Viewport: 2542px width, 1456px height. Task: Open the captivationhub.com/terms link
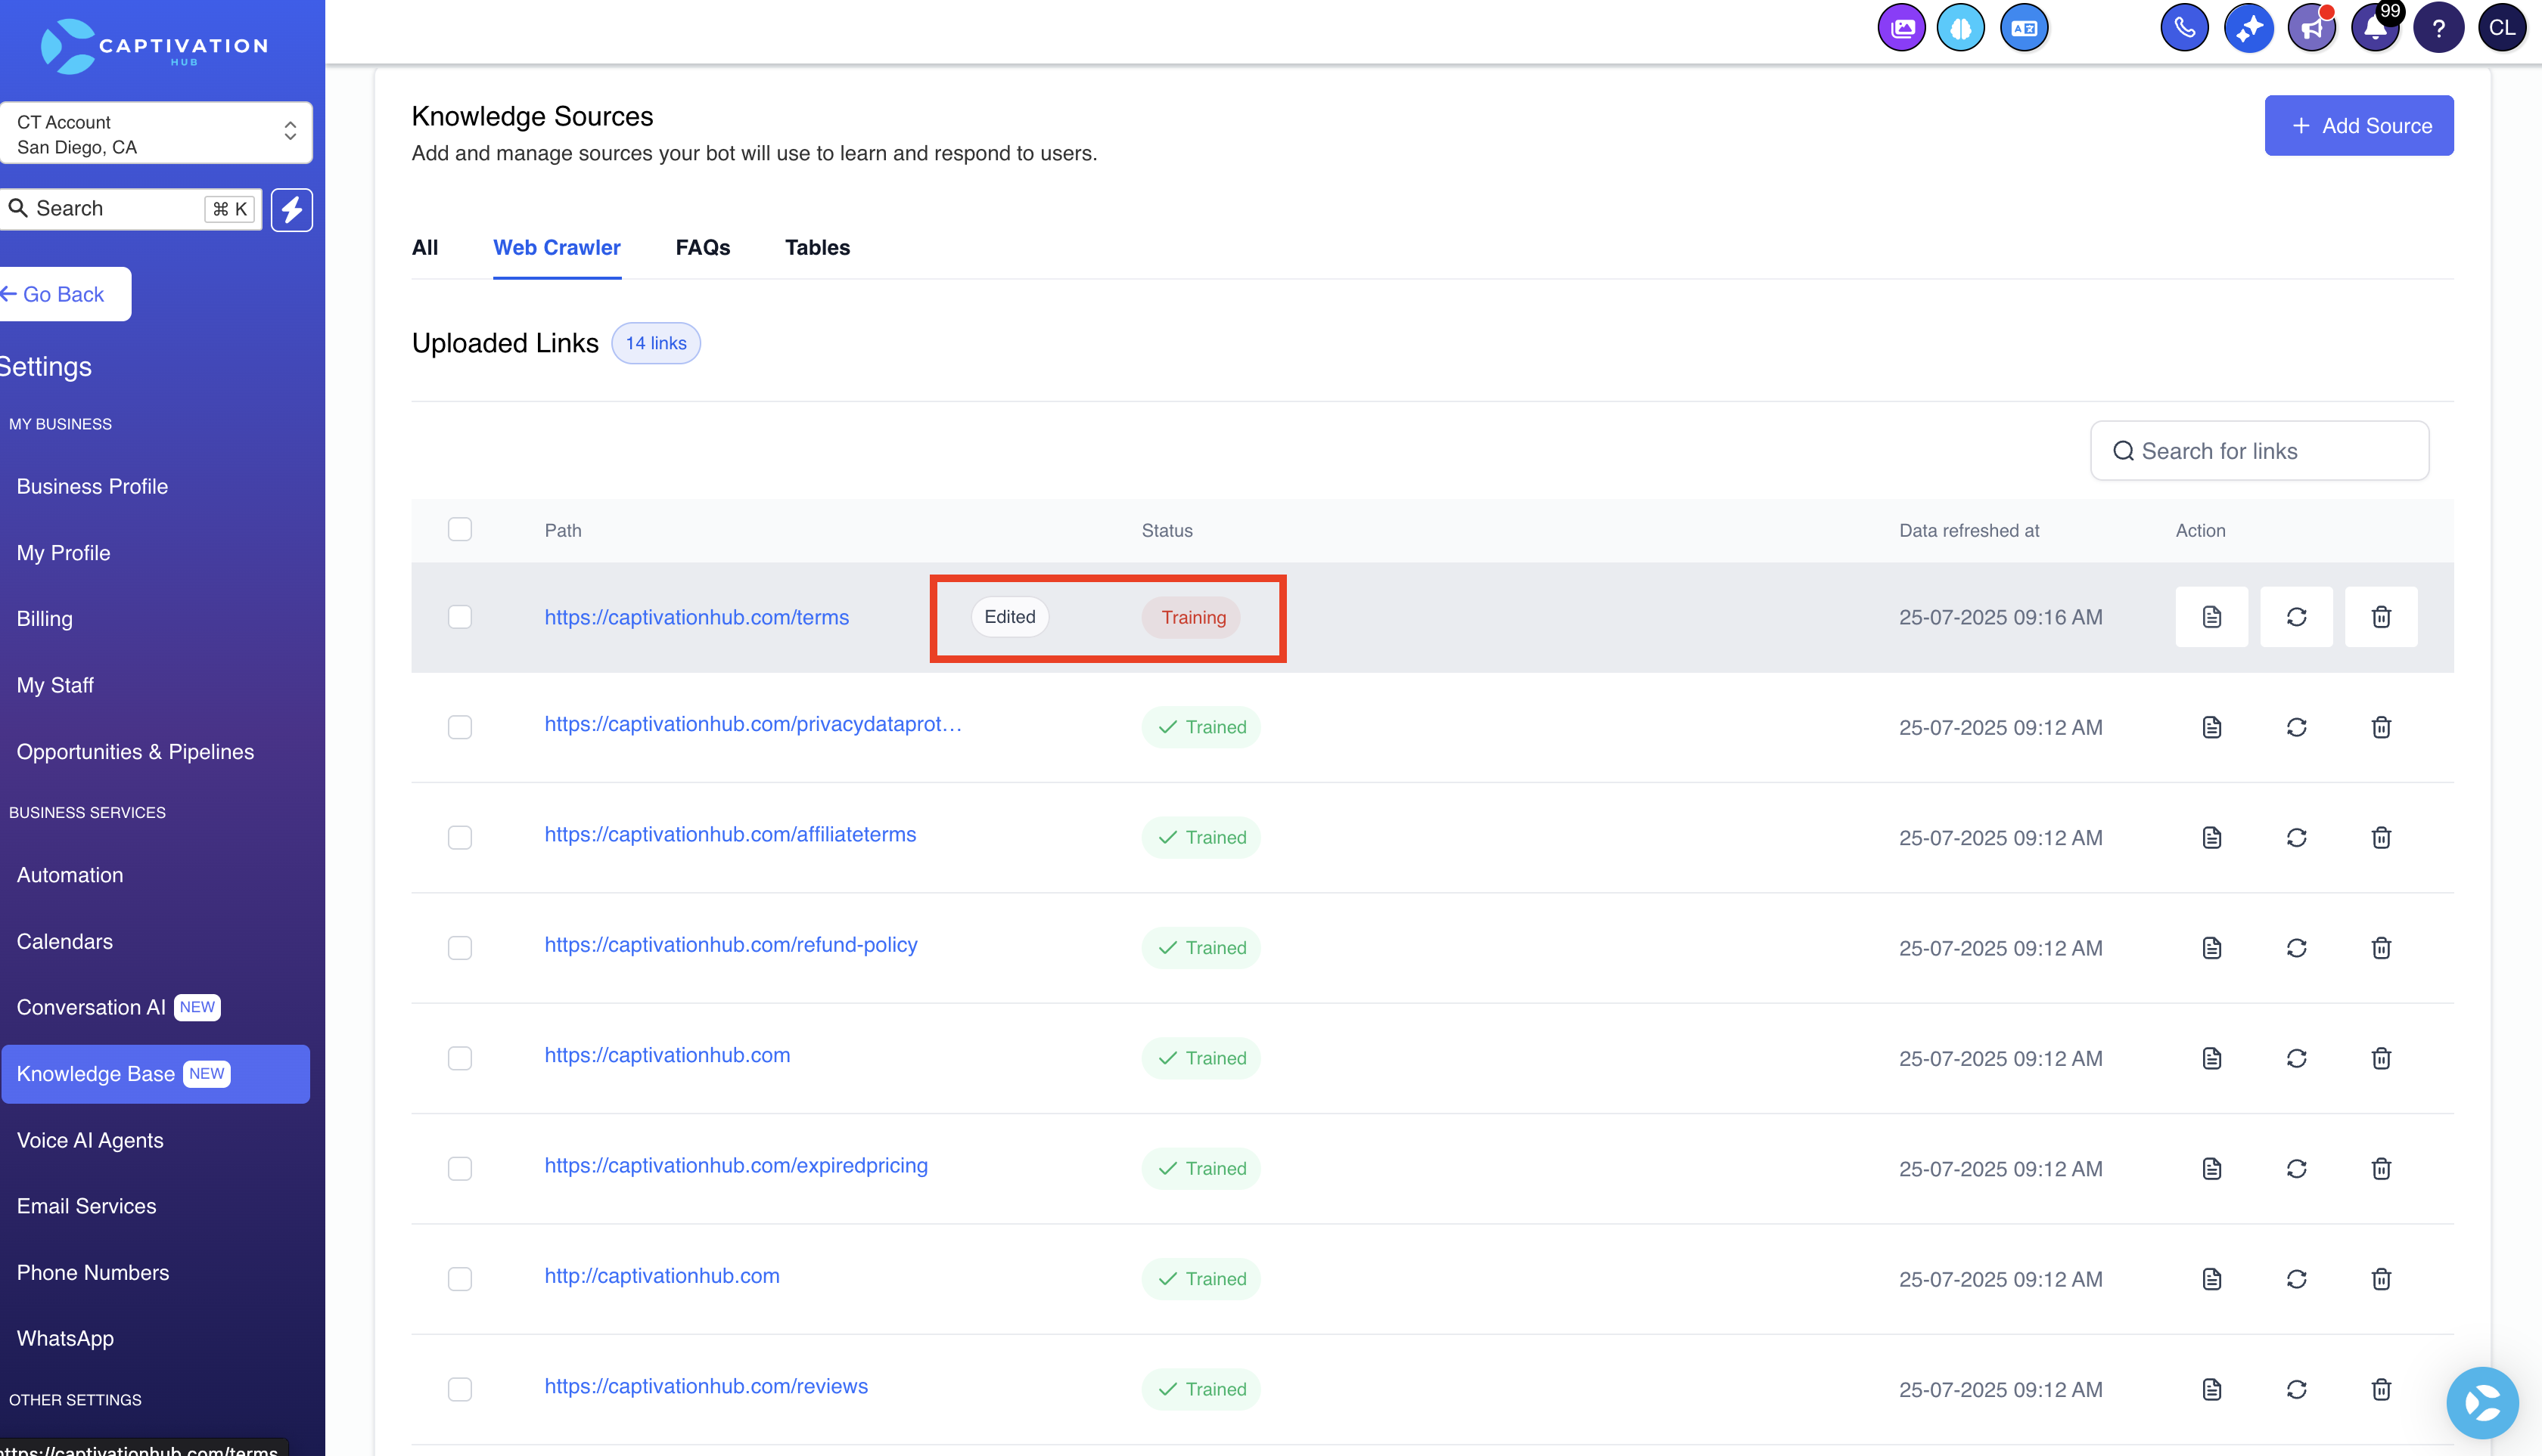click(x=697, y=617)
